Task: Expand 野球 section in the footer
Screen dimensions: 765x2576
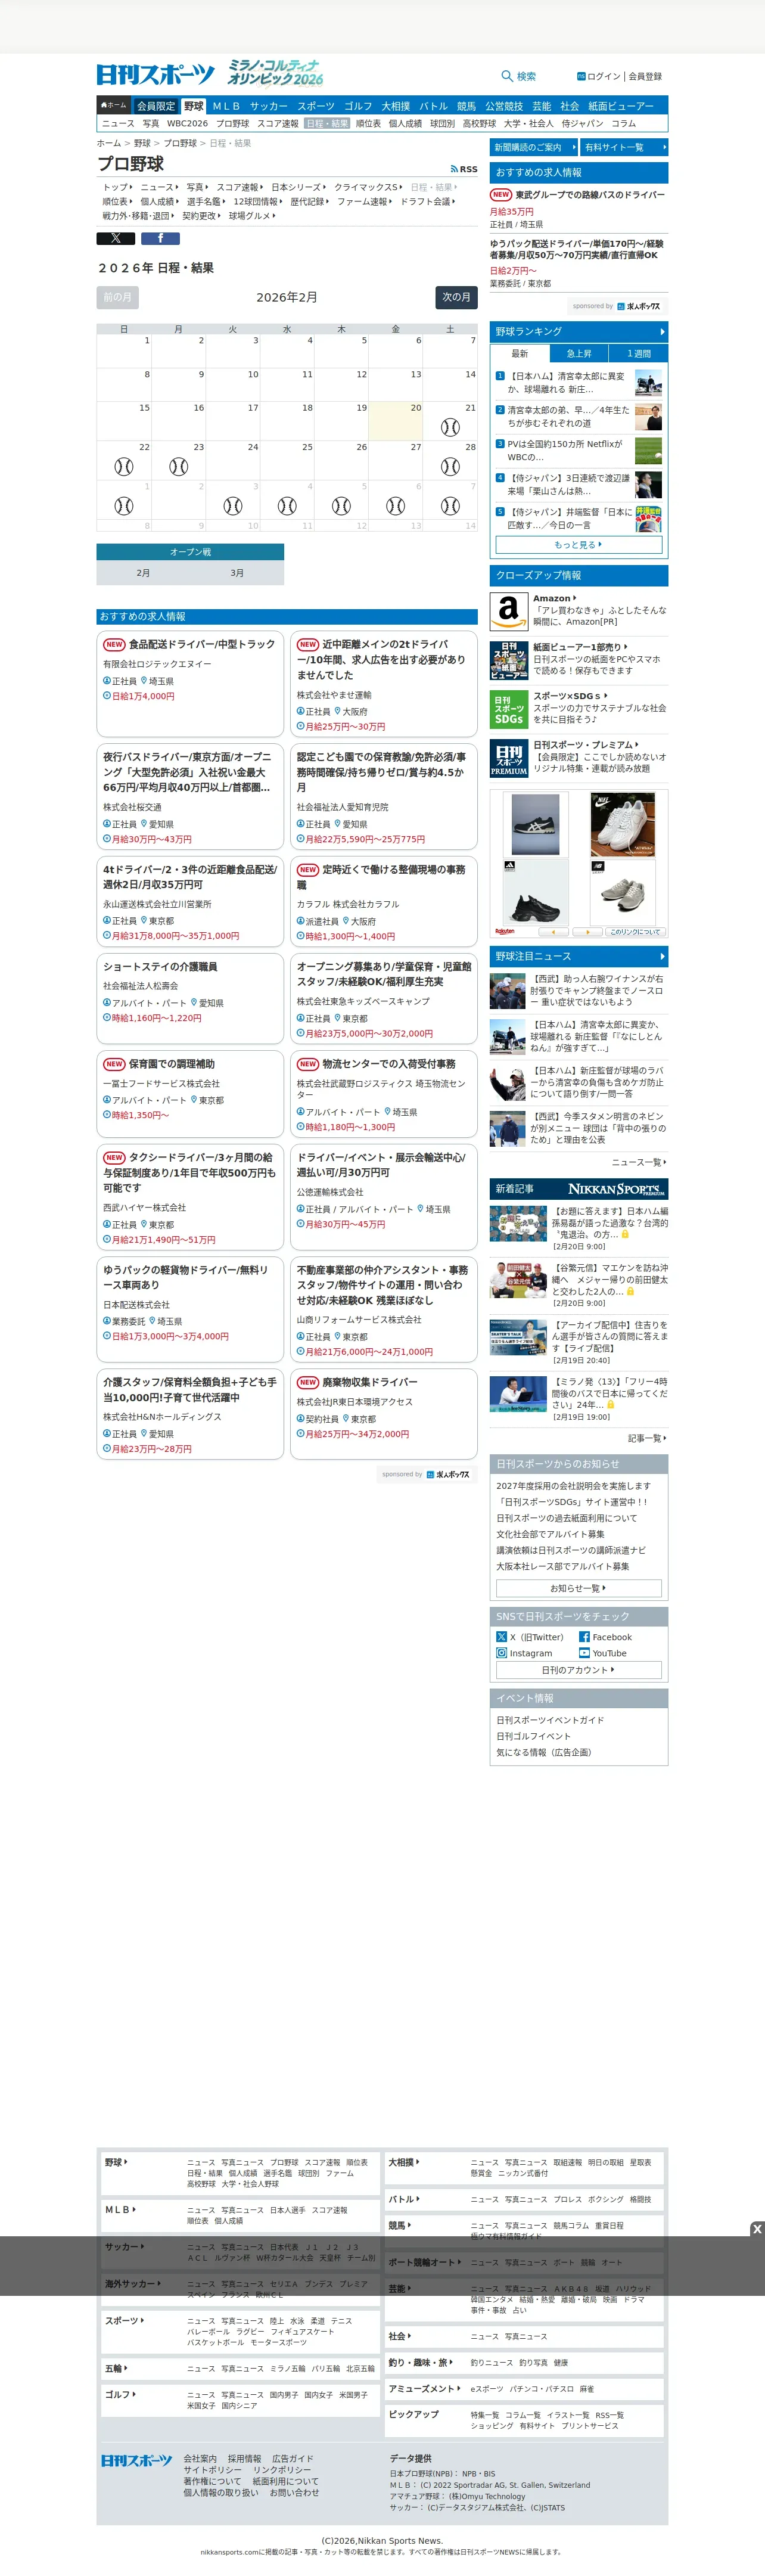Action: pyautogui.click(x=116, y=2162)
